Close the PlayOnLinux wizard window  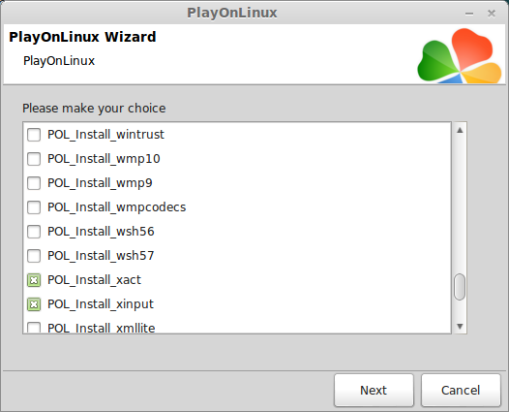click(492, 14)
